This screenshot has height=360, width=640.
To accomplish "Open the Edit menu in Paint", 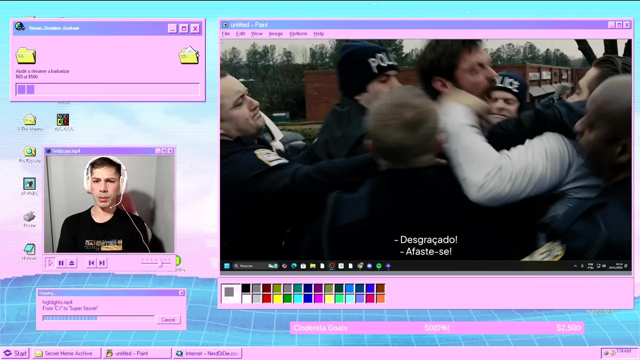I will pyautogui.click(x=240, y=33).
